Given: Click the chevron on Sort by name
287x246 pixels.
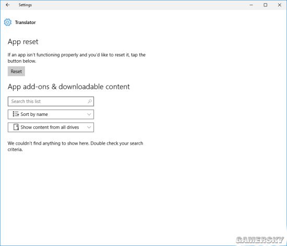Looking at the screenshot, I should [x=89, y=114].
